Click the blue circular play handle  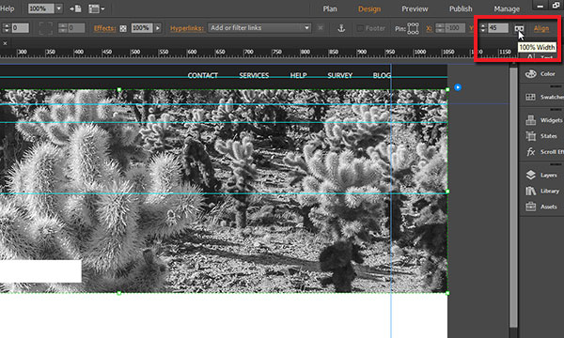tap(458, 87)
